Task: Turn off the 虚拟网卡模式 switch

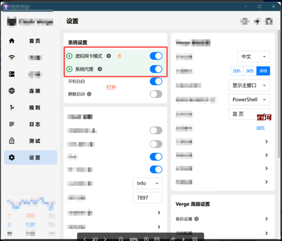Action: pyautogui.click(x=156, y=56)
